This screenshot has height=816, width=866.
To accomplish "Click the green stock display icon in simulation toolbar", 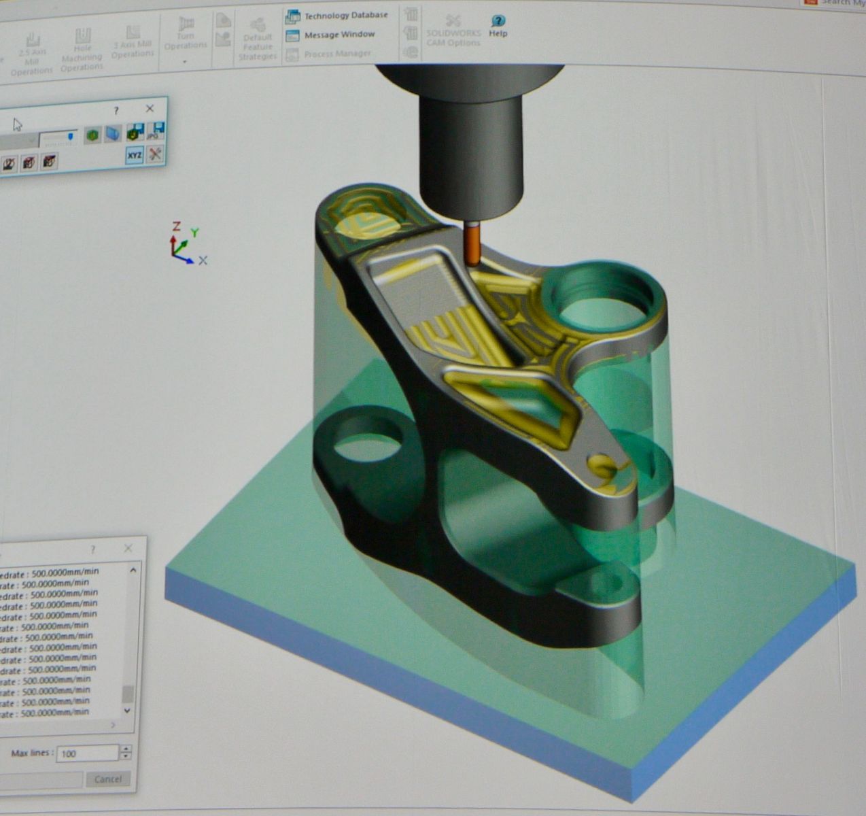I will coord(92,135).
